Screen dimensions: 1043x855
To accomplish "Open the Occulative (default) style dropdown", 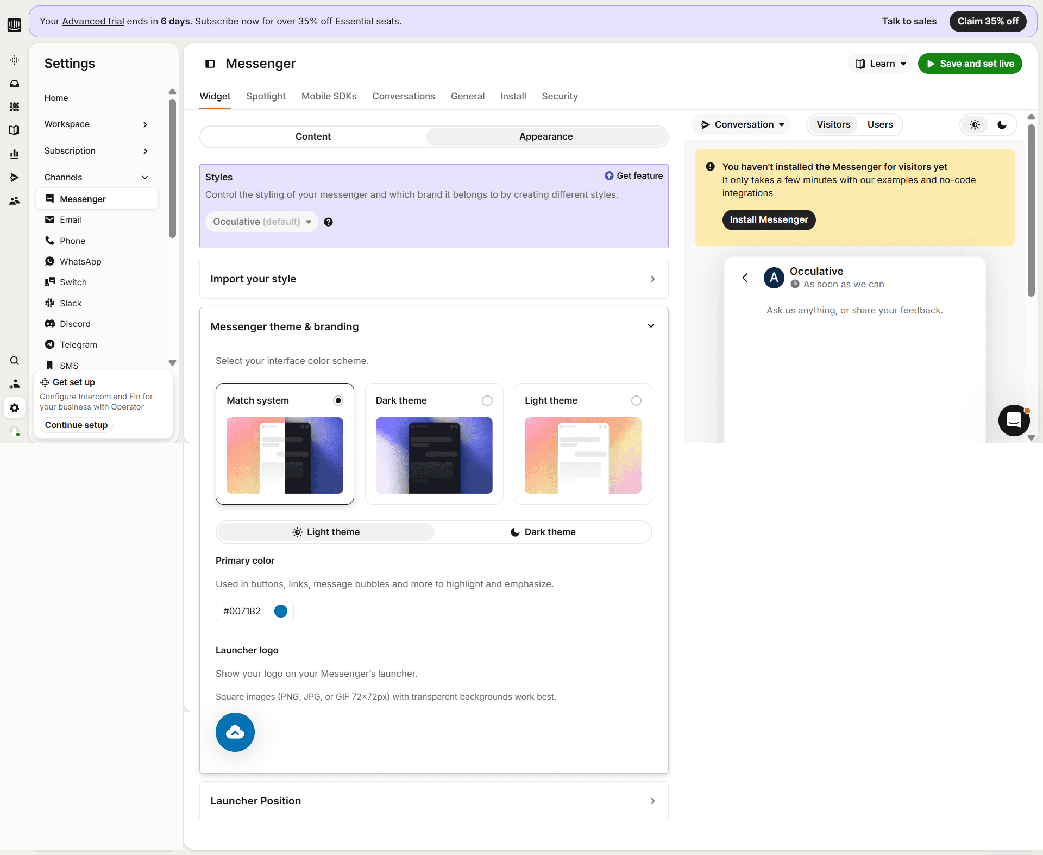I will click(262, 222).
